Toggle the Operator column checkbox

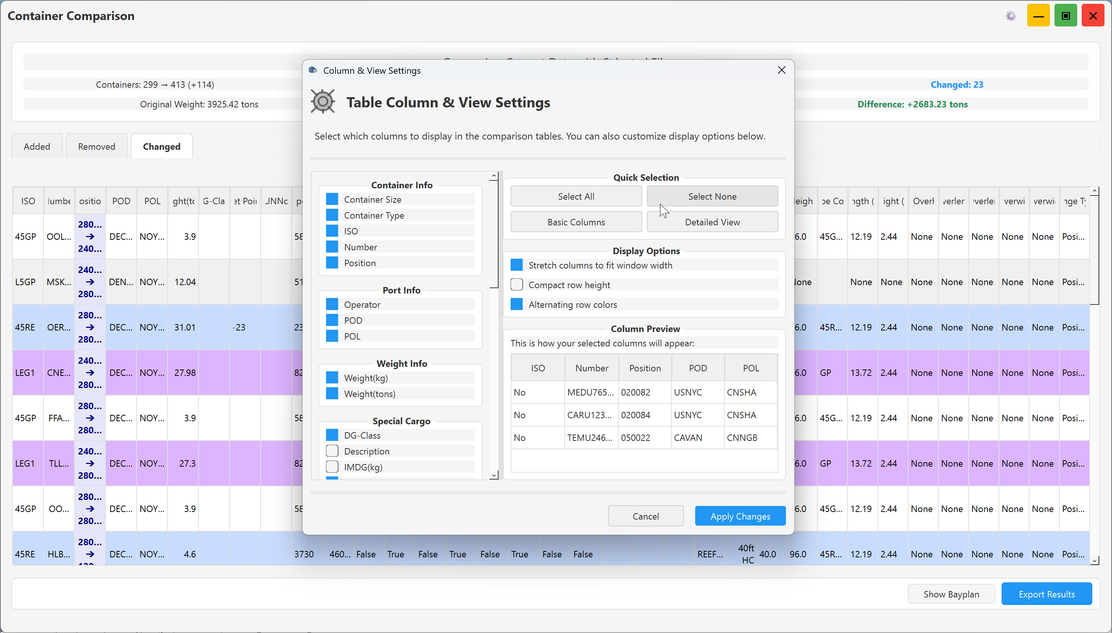(x=332, y=304)
